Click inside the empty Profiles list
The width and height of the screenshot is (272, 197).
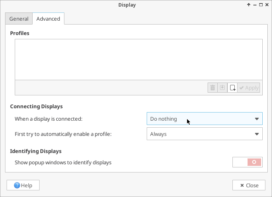pyautogui.click(x=139, y=60)
